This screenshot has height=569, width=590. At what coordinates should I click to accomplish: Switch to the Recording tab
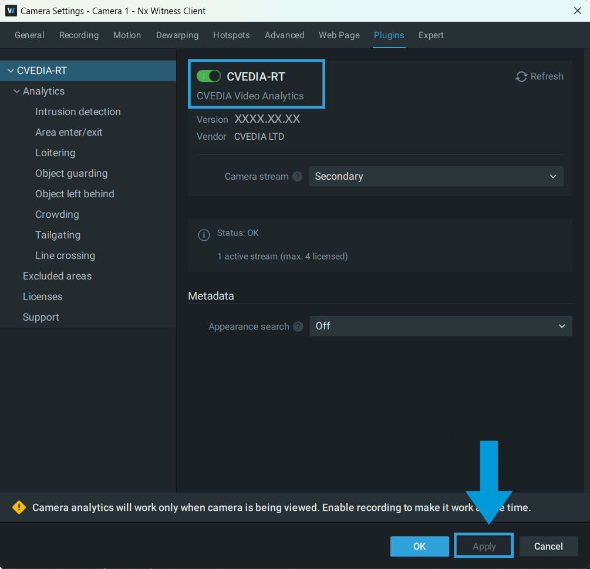pos(79,35)
